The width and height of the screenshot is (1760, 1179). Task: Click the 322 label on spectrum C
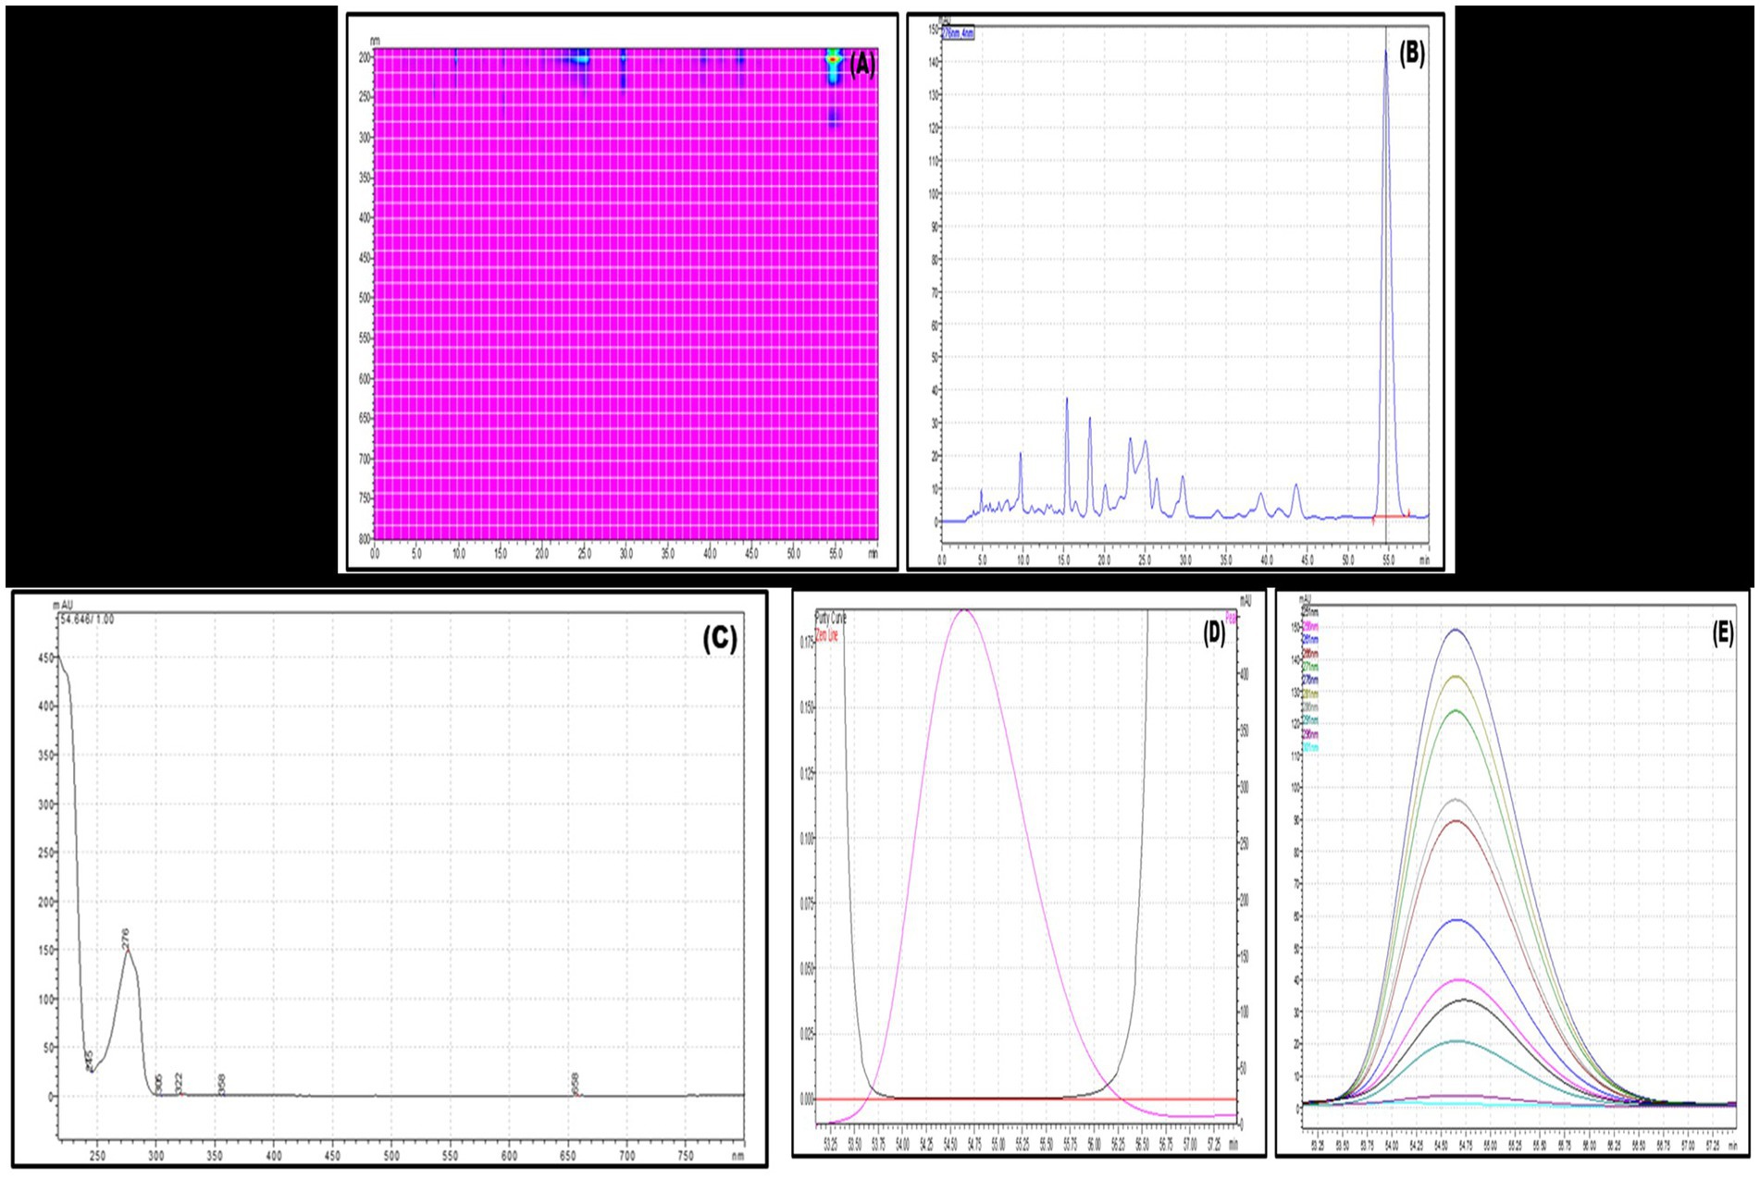179,1083
